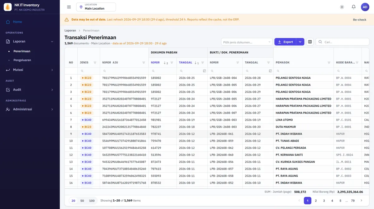The image size is (374, 209).
Task: Collapse the Laporan sidebar section
Action: pos(30,41)
